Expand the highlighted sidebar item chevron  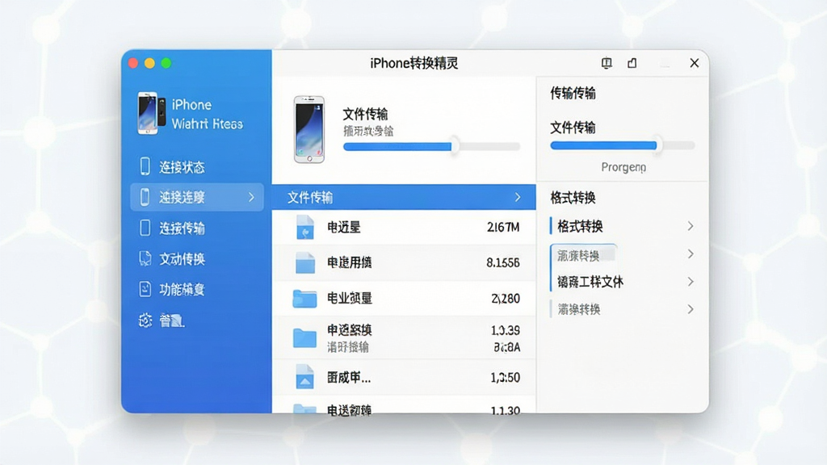252,197
